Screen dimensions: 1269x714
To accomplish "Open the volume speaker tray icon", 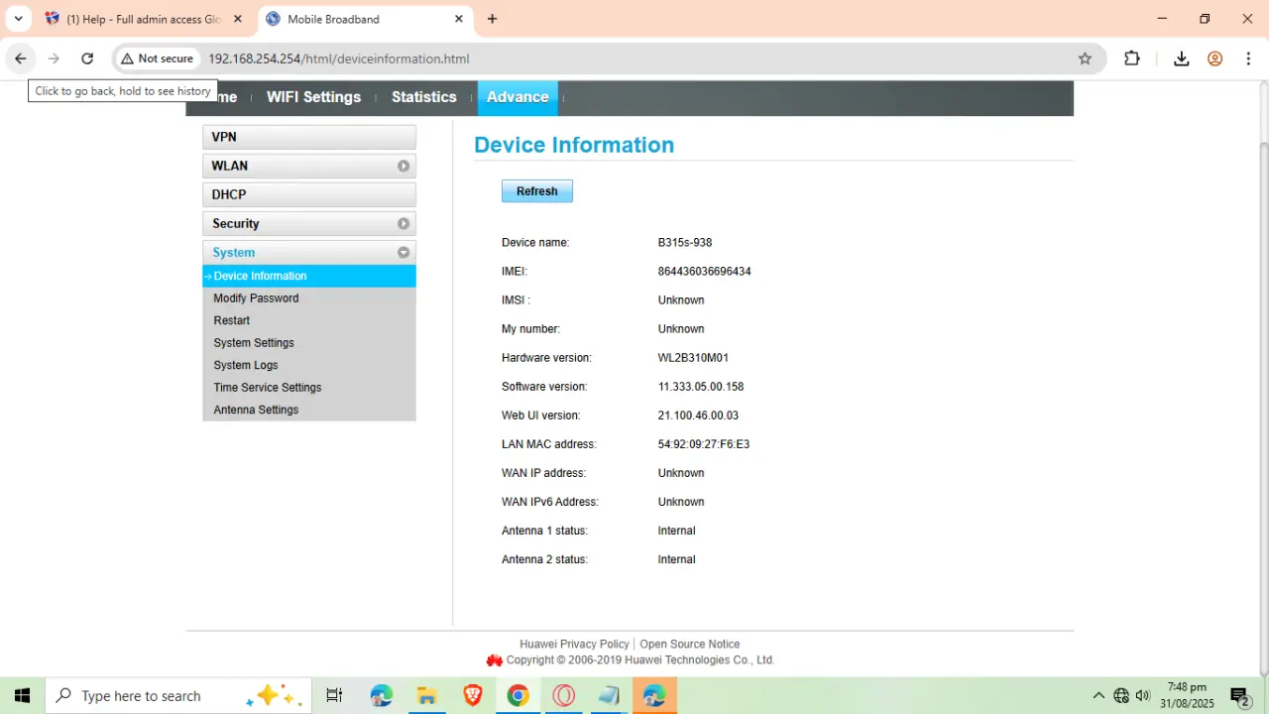I will [1143, 695].
